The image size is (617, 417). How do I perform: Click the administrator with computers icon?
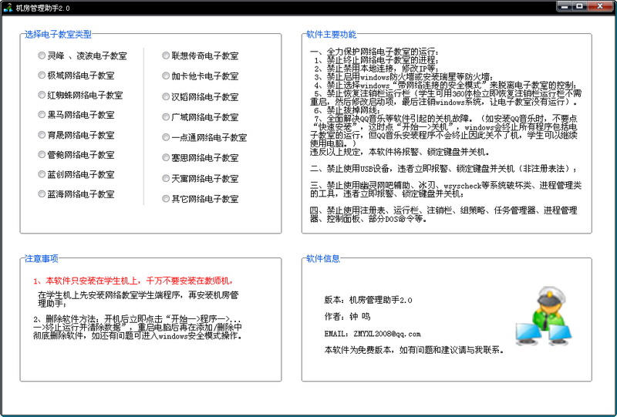click(x=543, y=316)
